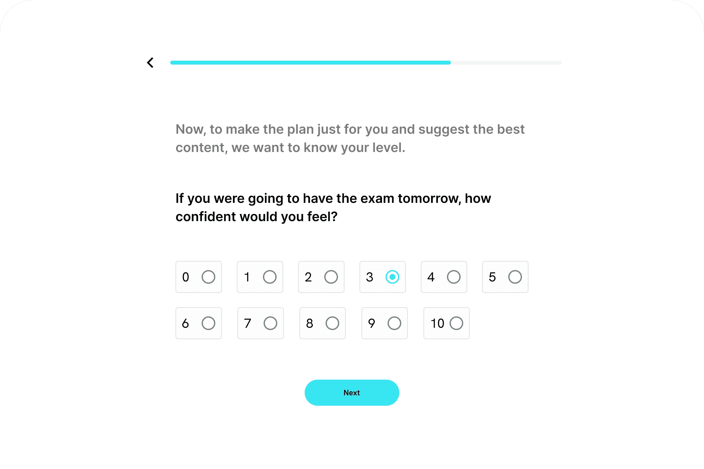Select the radio button for 6

208,323
